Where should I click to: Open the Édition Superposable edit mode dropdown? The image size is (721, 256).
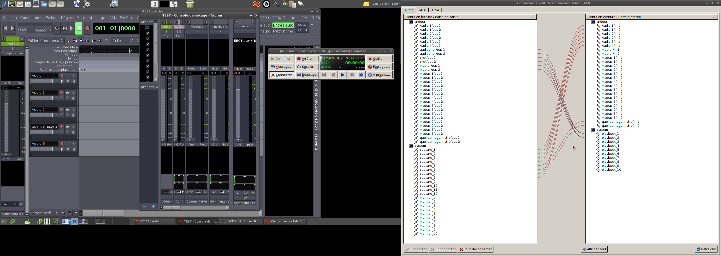pyautogui.click(x=45, y=41)
